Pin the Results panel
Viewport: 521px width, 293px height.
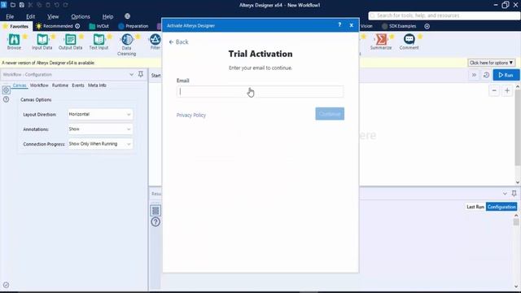tap(514, 194)
